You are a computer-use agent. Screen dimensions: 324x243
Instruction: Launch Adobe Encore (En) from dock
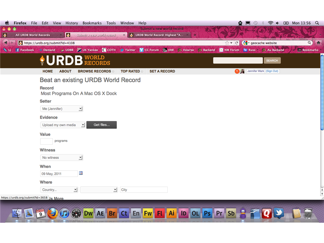(x=136, y=213)
